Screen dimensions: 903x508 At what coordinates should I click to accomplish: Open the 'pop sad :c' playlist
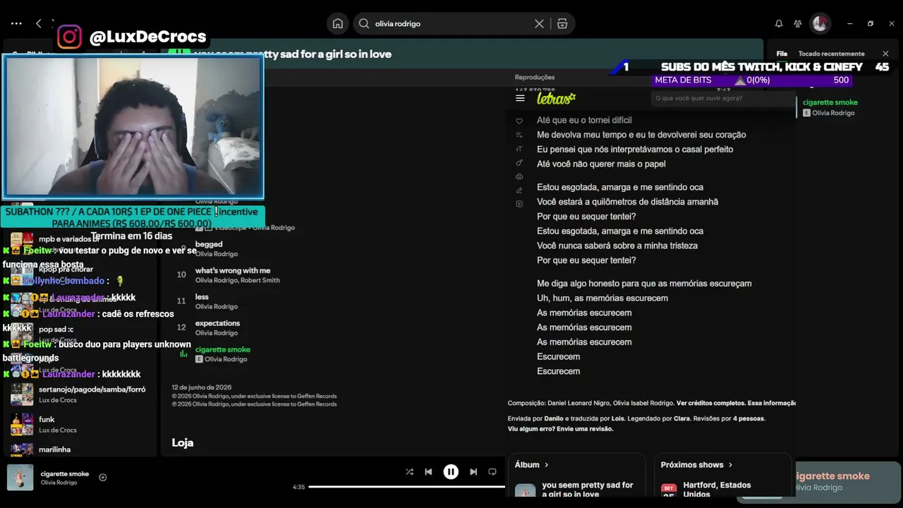click(56, 329)
